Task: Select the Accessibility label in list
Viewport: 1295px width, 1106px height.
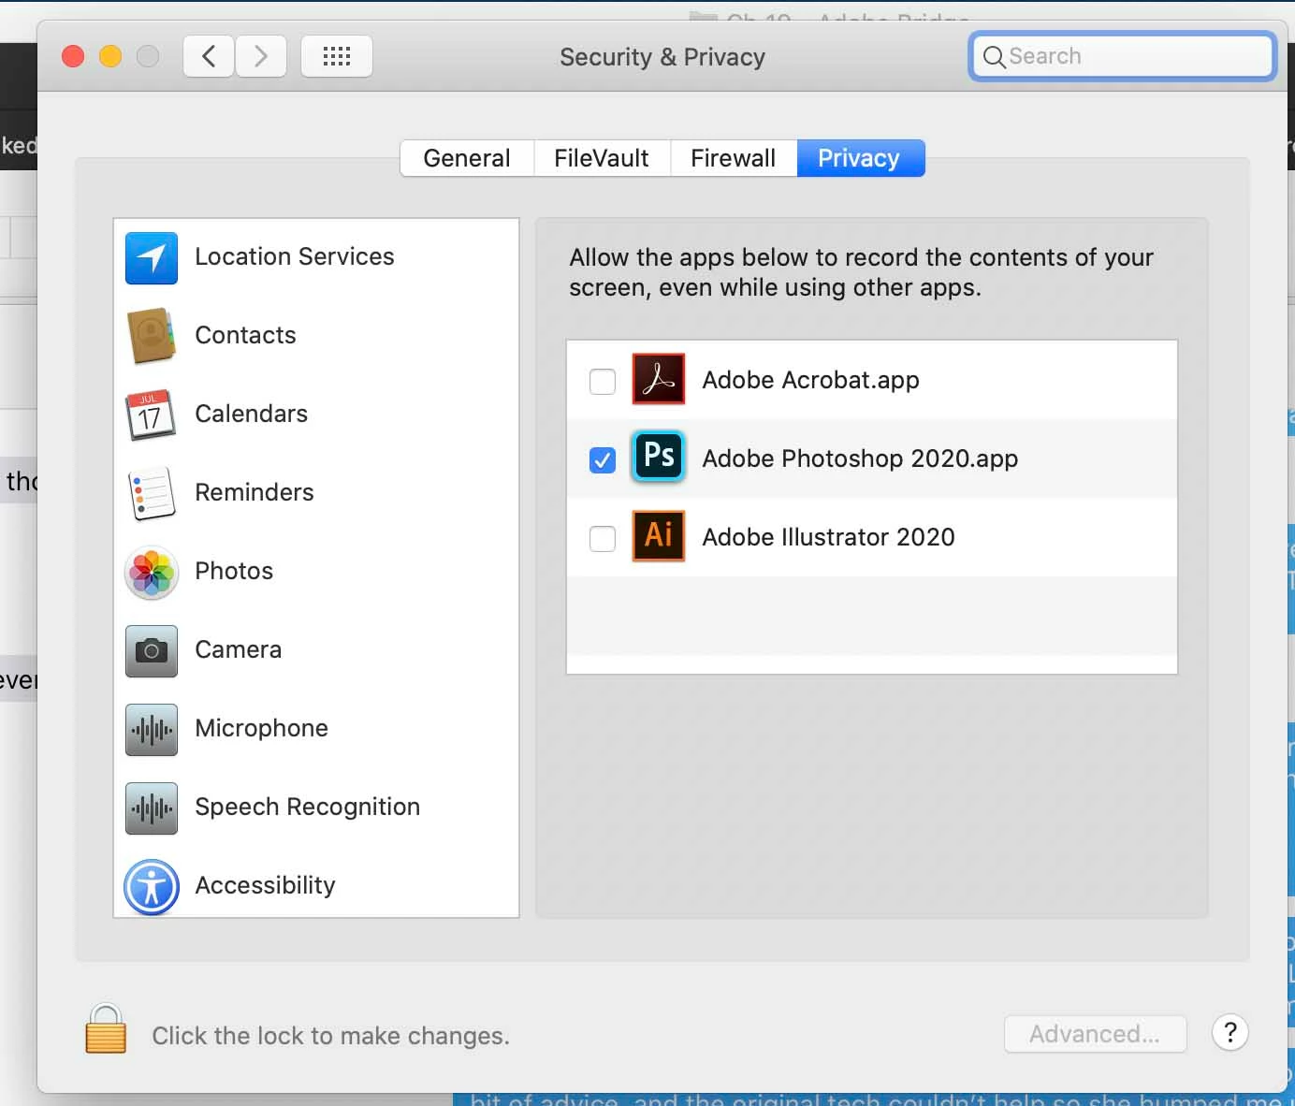Action: click(x=266, y=885)
